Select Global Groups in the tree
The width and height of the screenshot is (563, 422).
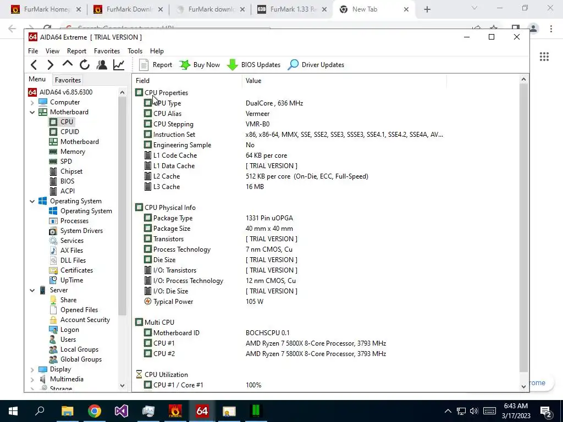[x=81, y=359]
